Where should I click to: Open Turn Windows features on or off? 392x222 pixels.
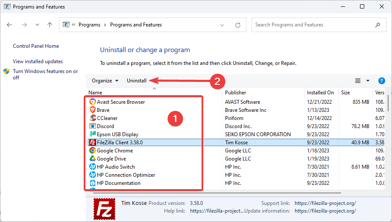click(x=45, y=74)
